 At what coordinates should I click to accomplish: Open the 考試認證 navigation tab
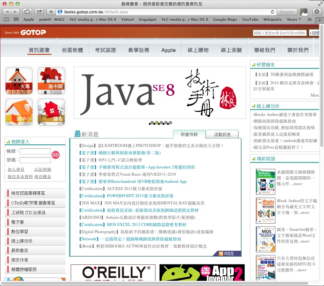point(105,50)
